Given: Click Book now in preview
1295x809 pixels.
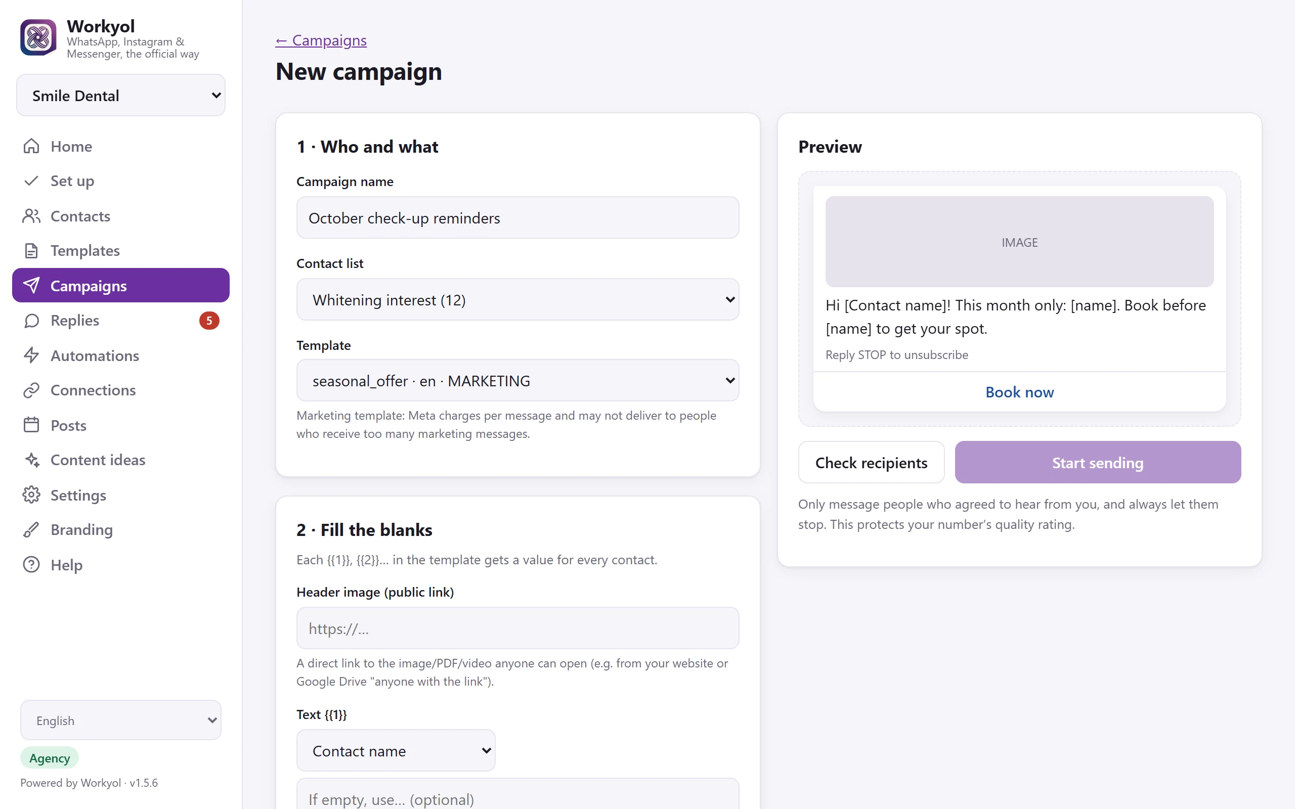Looking at the screenshot, I should (1019, 392).
